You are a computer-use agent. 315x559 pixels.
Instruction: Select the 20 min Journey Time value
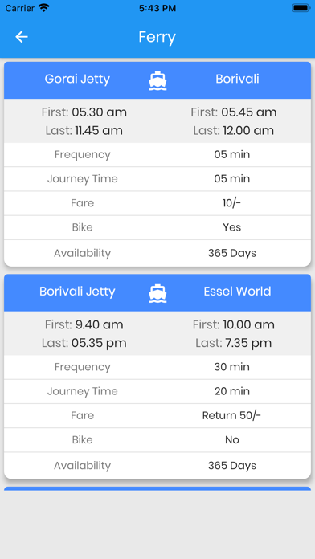[232, 391]
